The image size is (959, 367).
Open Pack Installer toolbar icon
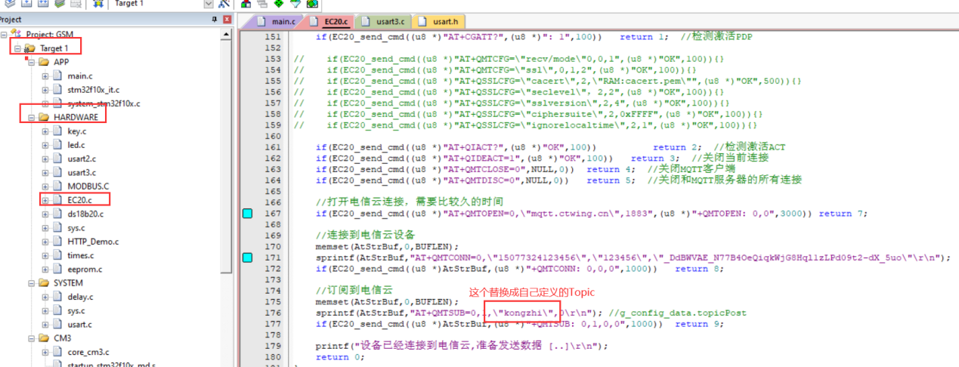(x=312, y=4)
